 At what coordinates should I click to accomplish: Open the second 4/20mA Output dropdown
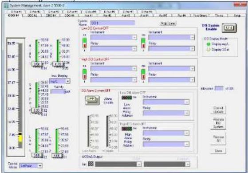click(187, 164)
